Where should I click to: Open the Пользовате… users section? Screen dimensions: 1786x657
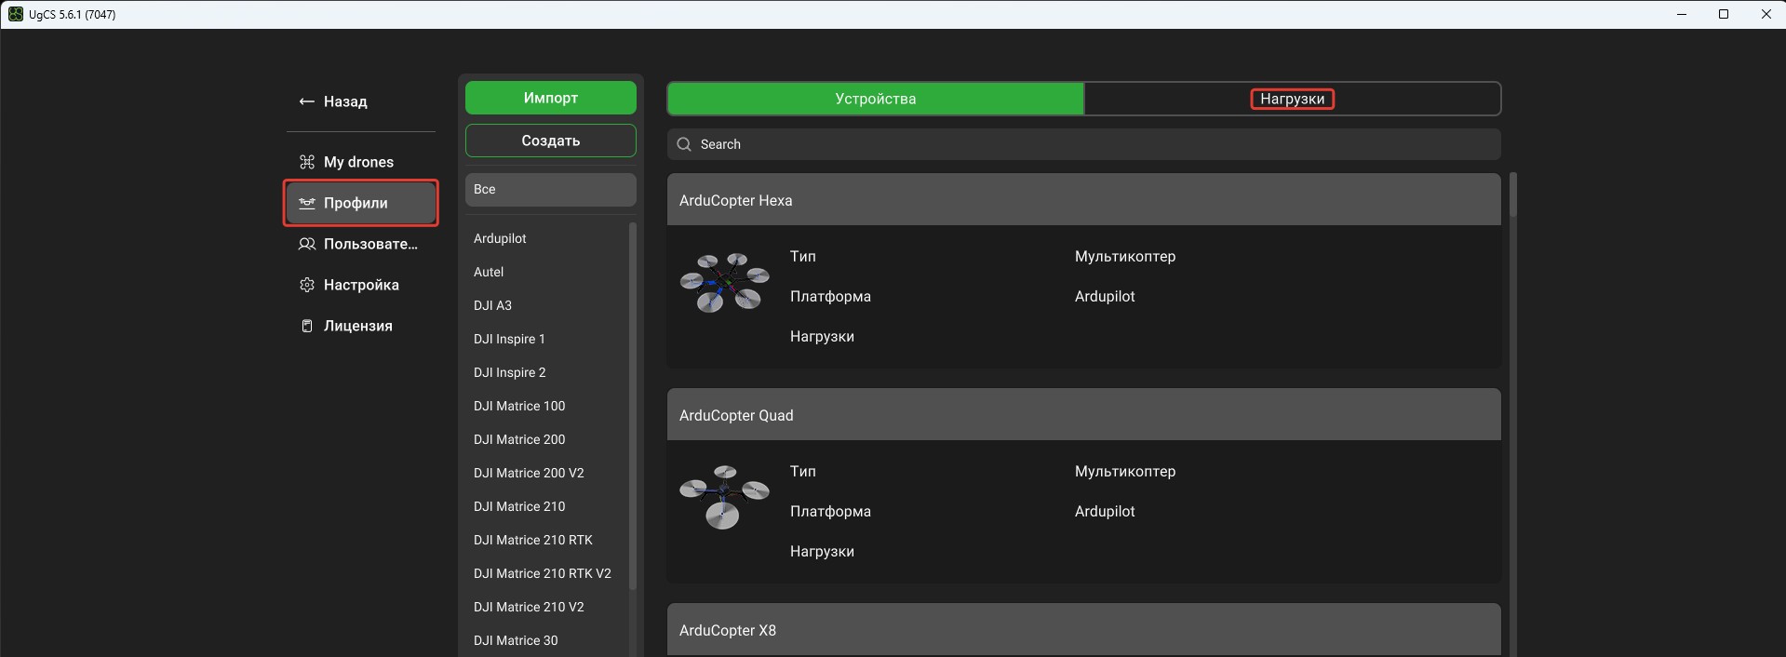pyautogui.click(x=361, y=244)
